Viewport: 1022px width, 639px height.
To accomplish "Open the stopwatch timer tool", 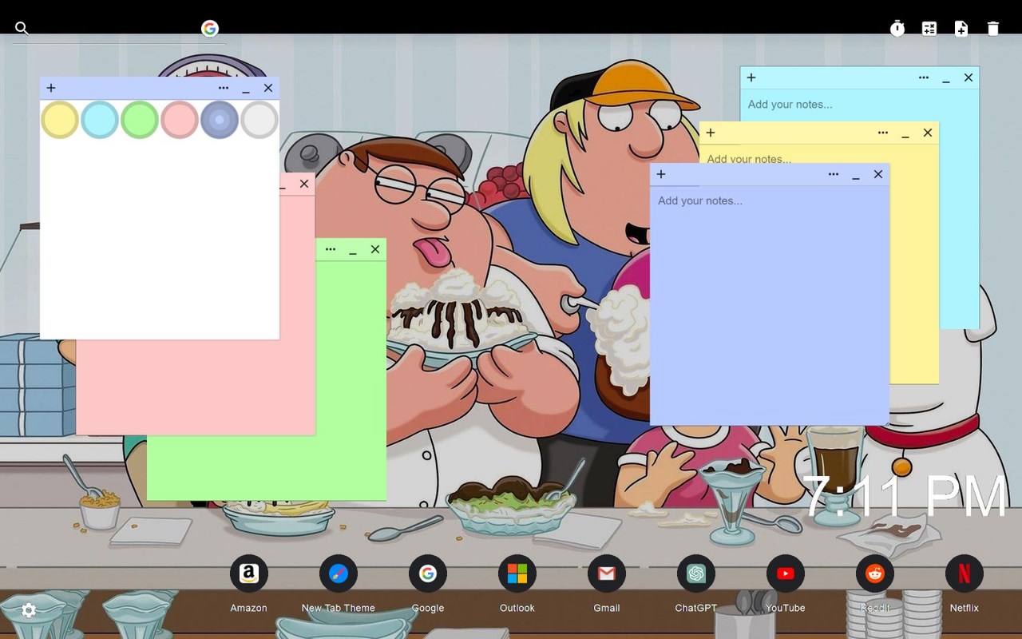I will (x=897, y=29).
